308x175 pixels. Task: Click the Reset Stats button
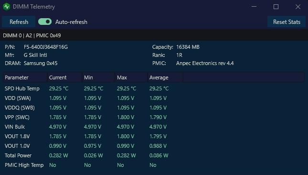pos(287,22)
